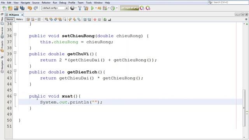Collapse the setChieuRong method fold

[x=15, y=34]
